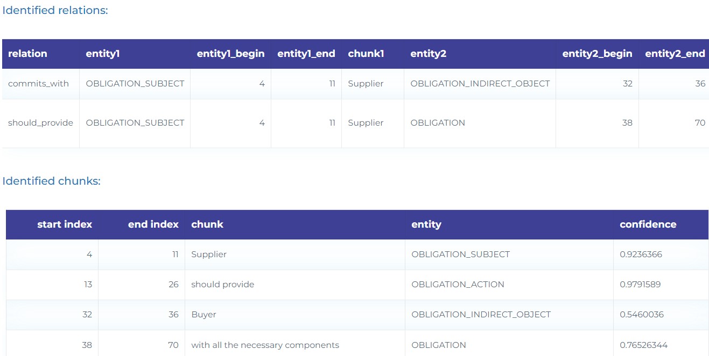Click Supplier chunk1 in commits_with row
This screenshot has height=356, width=709.
click(x=366, y=84)
